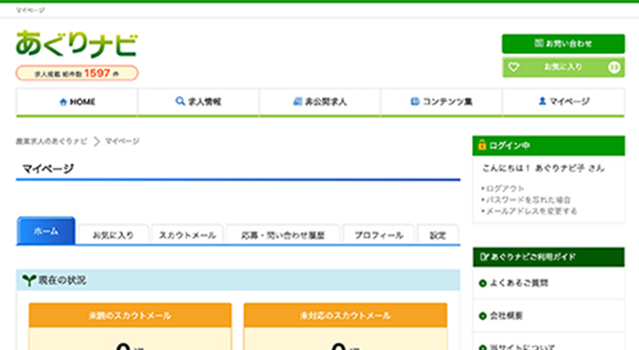Click the sprout icon beside 現在の状況

point(29,280)
